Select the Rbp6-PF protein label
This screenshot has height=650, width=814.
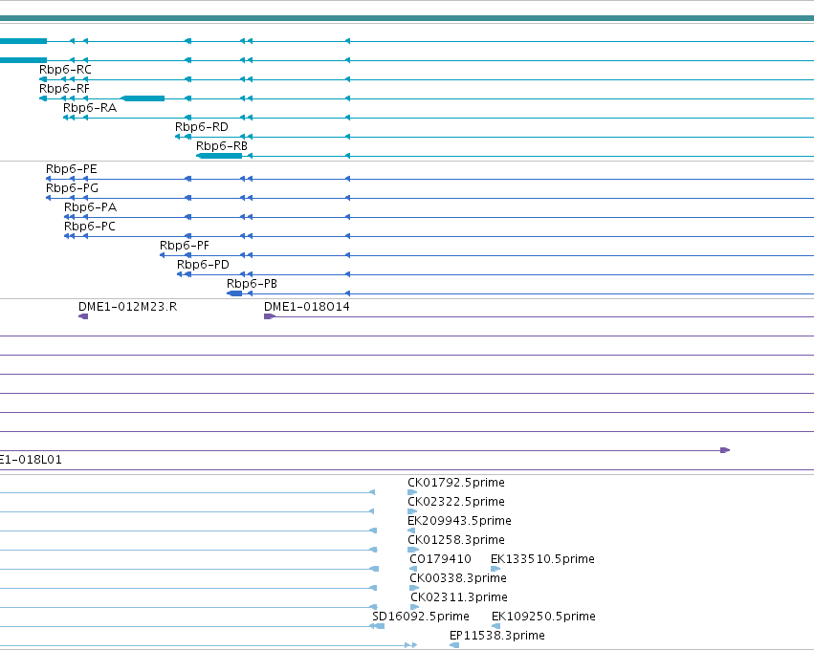pyautogui.click(x=185, y=246)
